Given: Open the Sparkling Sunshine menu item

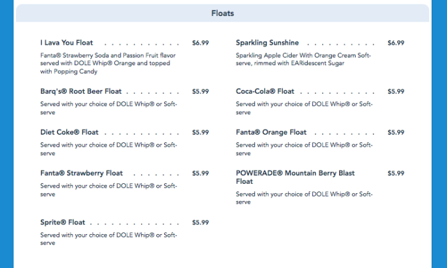Looking at the screenshot, I should [x=267, y=43].
